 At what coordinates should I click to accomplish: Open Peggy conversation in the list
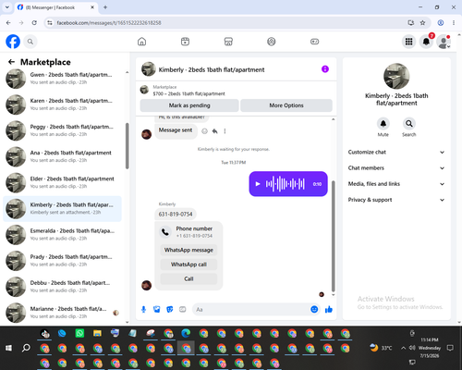[x=62, y=130]
